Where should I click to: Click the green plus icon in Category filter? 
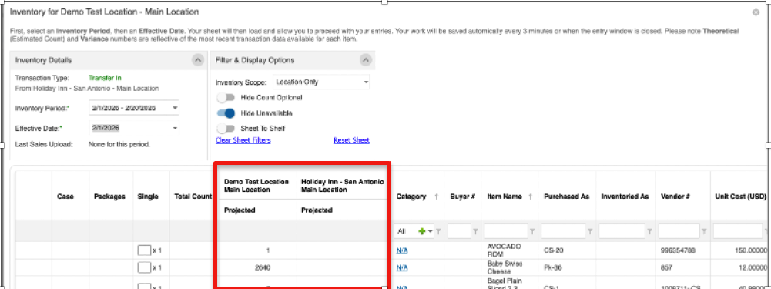pyautogui.click(x=421, y=231)
